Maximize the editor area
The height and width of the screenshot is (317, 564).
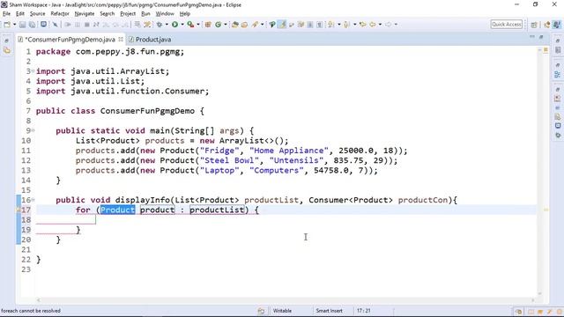coord(541,37)
